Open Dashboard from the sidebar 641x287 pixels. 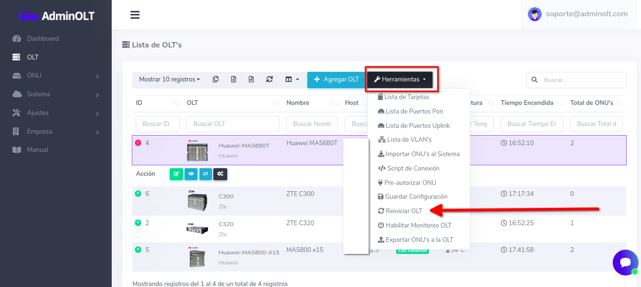(x=43, y=38)
